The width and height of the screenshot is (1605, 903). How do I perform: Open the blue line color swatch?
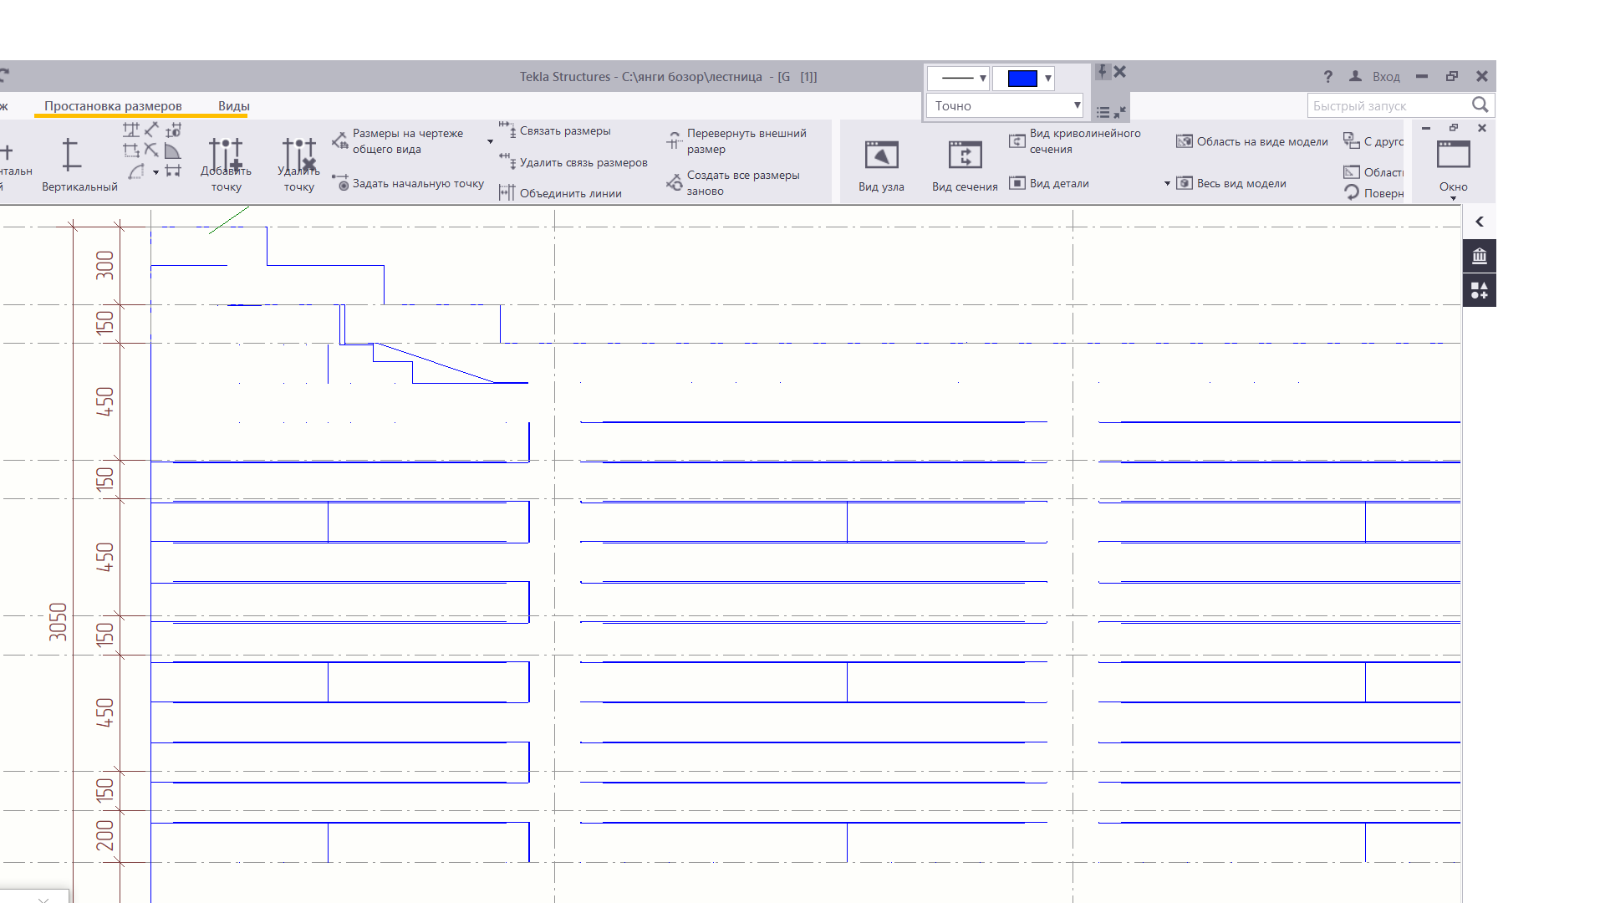[x=1022, y=79]
